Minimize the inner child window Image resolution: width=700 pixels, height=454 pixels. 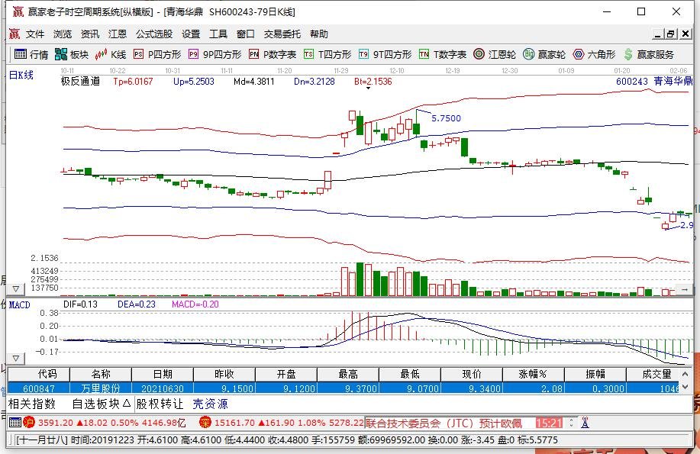[x=657, y=34]
